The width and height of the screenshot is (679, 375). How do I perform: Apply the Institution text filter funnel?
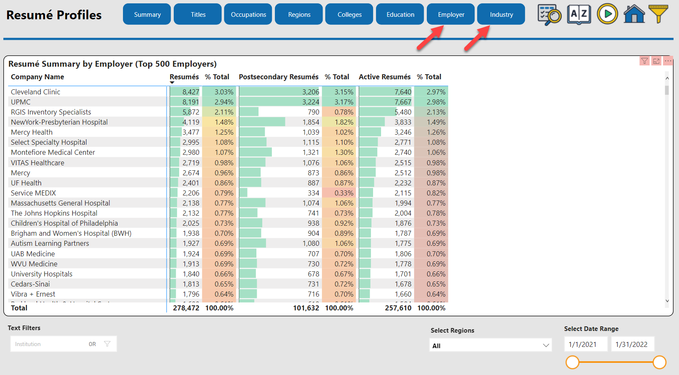point(107,344)
